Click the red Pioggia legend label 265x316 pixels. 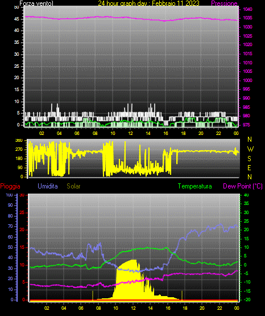tap(10, 186)
